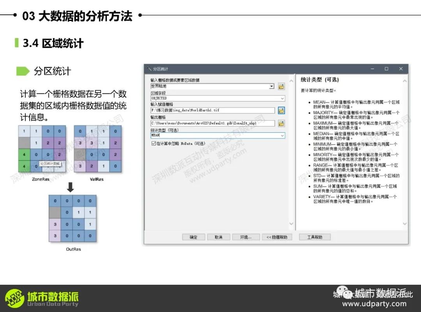Viewport: 421px width, 312px height.
Task: Click the 取消 button
Action: (219, 237)
